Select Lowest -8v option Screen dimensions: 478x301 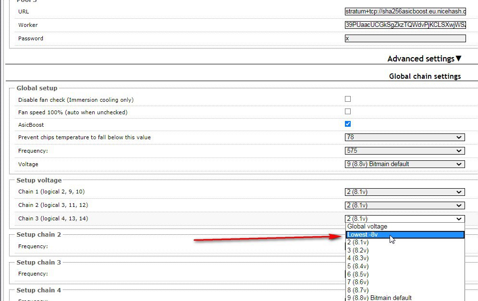pos(405,235)
